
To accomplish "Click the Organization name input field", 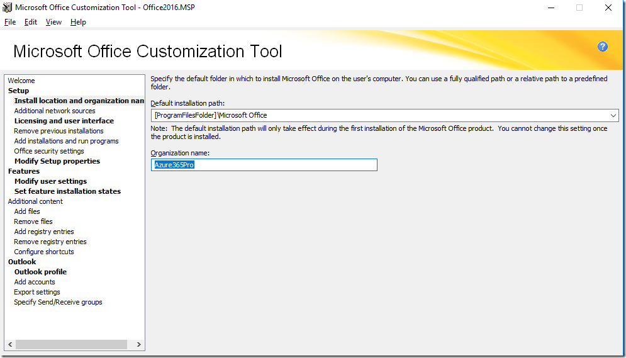I will [x=264, y=165].
